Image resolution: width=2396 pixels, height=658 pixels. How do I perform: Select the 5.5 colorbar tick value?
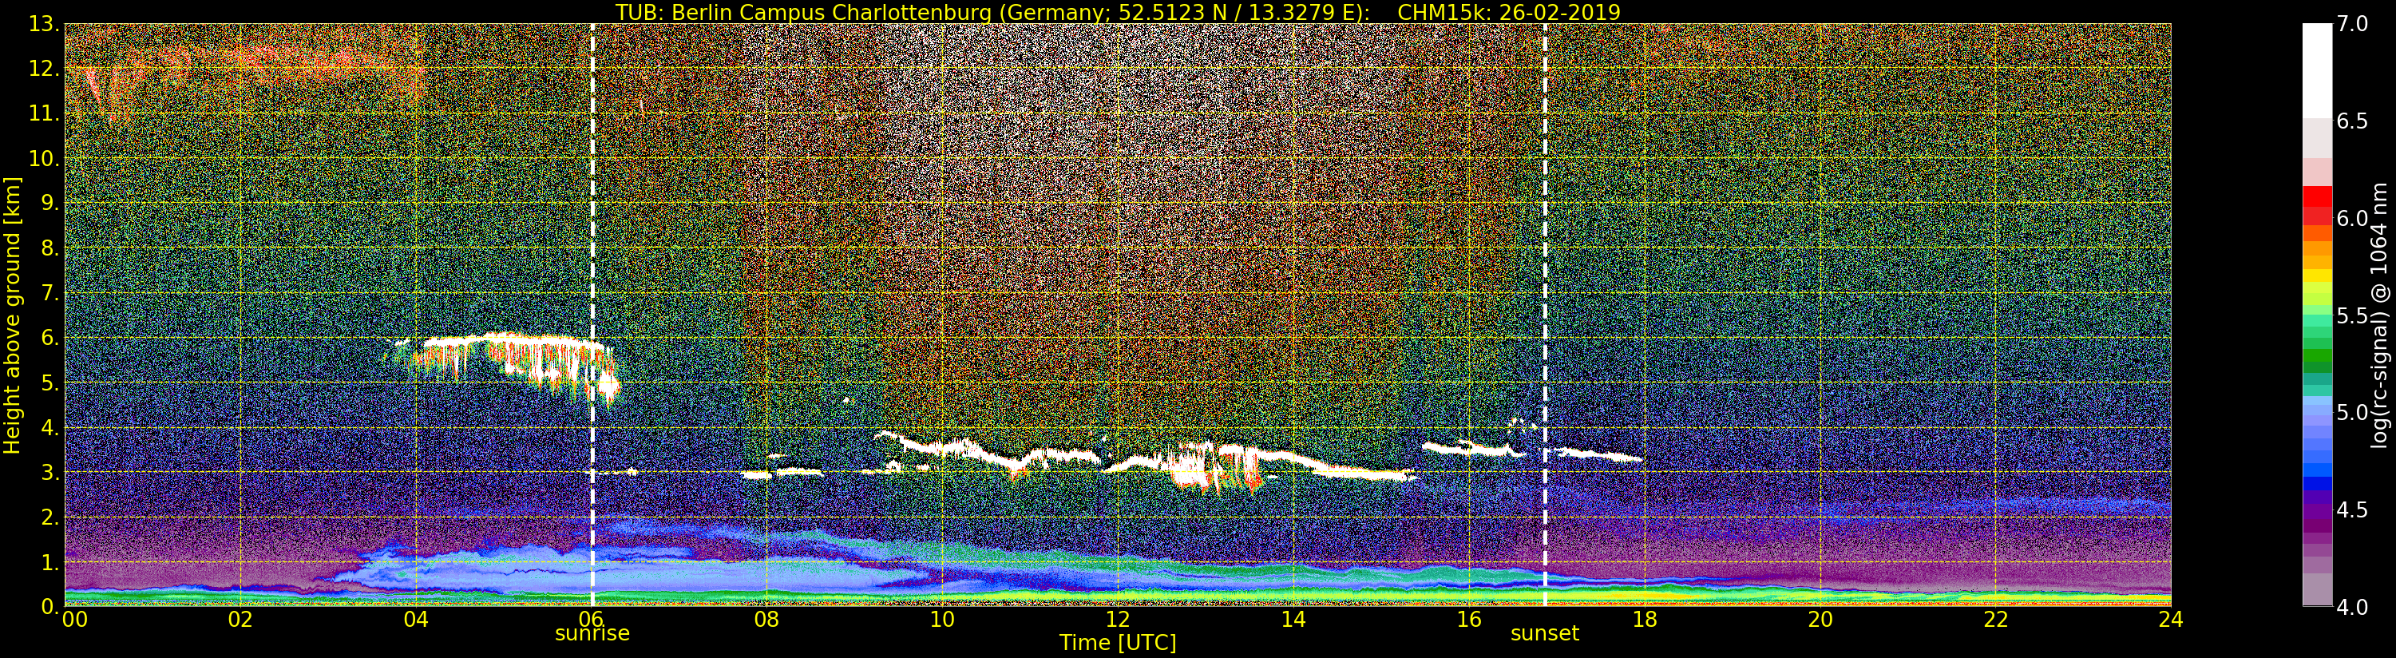click(x=2352, y=315)
